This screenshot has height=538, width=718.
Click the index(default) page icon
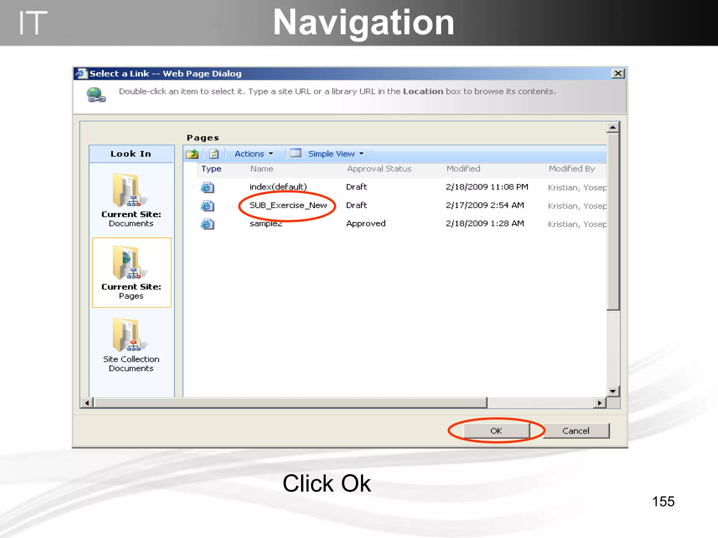(x=207, y=187)
